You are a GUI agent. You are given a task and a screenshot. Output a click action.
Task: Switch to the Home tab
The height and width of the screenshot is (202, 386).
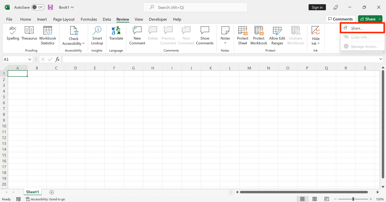click(x=26, y=19)
